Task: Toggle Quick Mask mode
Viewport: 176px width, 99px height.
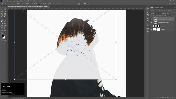Action: (2, 40)
